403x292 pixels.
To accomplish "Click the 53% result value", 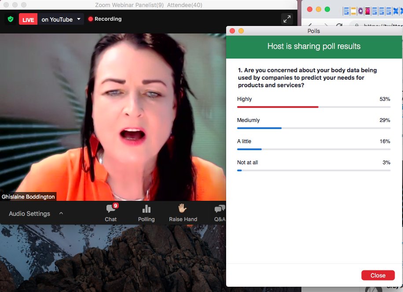I will click(x=385, y=99).
